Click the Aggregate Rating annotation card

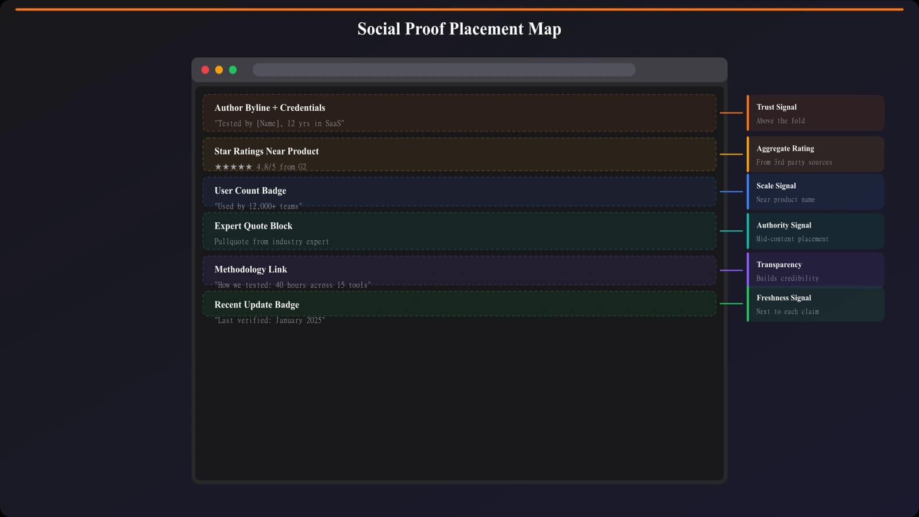pos(815,154)
